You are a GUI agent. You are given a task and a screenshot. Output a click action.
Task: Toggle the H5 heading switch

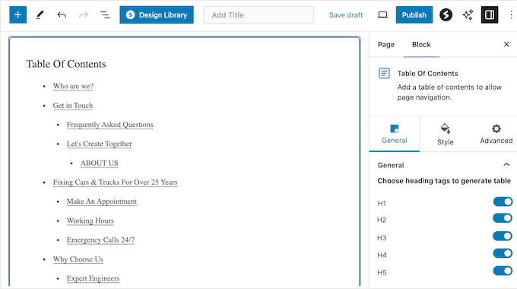(x=503, y=271)
